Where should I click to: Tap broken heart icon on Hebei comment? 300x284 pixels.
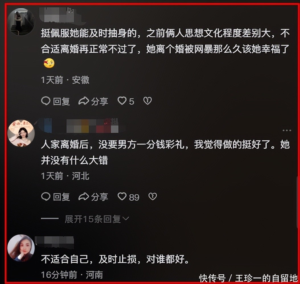coord(153,197)
